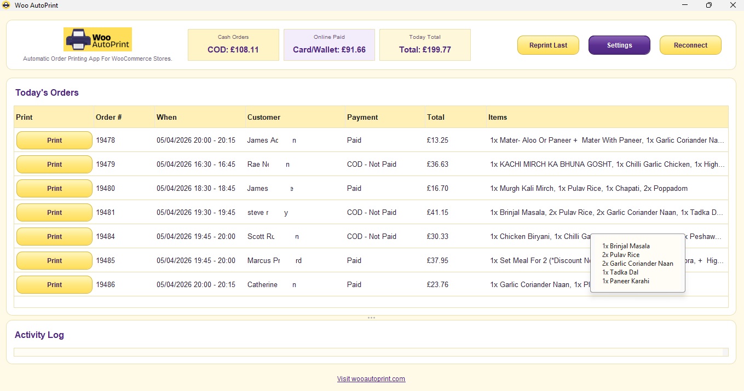Screen dimensions: 744x391
Task: Click the Payment column header
Action: click(362, 117)
